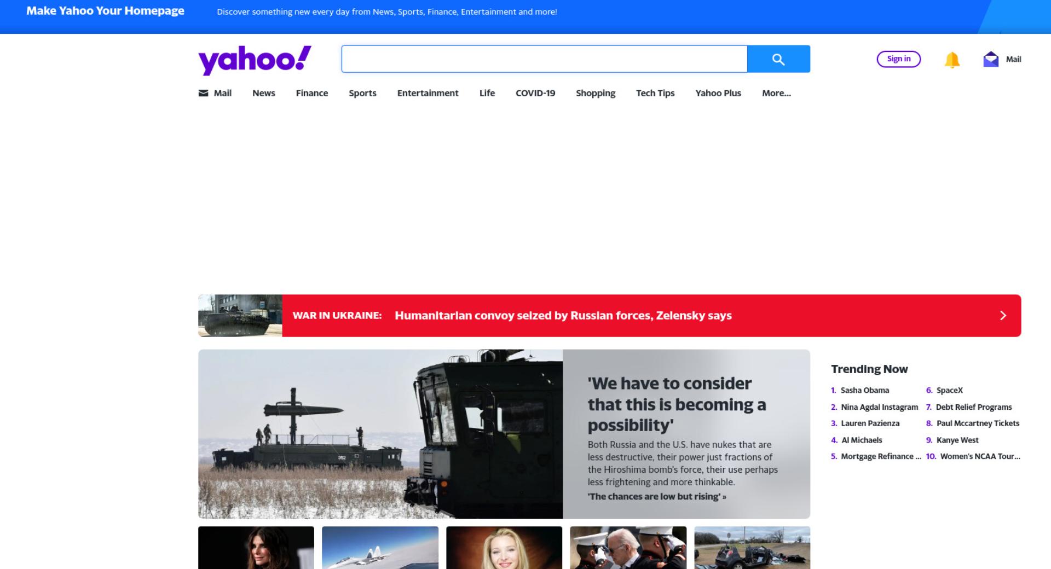Click the envelope icon in navigation bar
The height and width of the screenshot is (569, 1051).
click(203, 93)
